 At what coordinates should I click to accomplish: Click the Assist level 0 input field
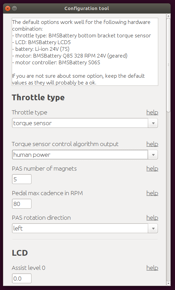tap(22, 279)
